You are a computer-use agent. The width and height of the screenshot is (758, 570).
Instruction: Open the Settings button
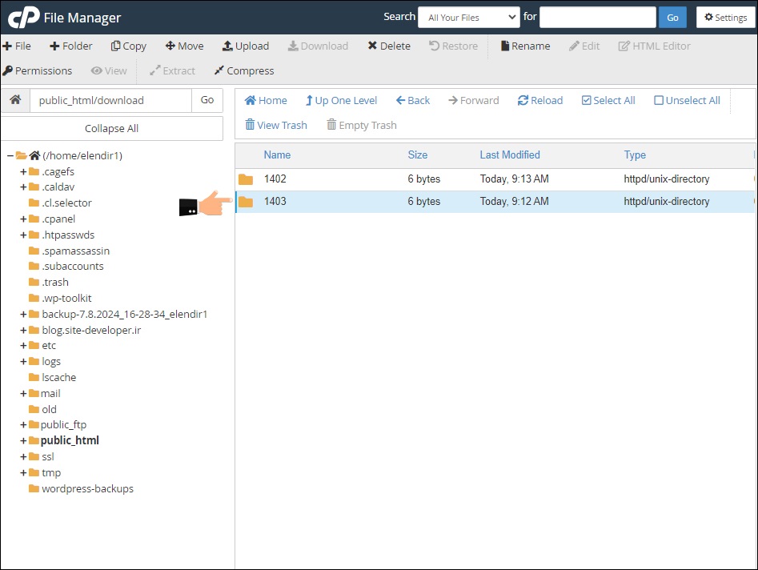[725, 18]
